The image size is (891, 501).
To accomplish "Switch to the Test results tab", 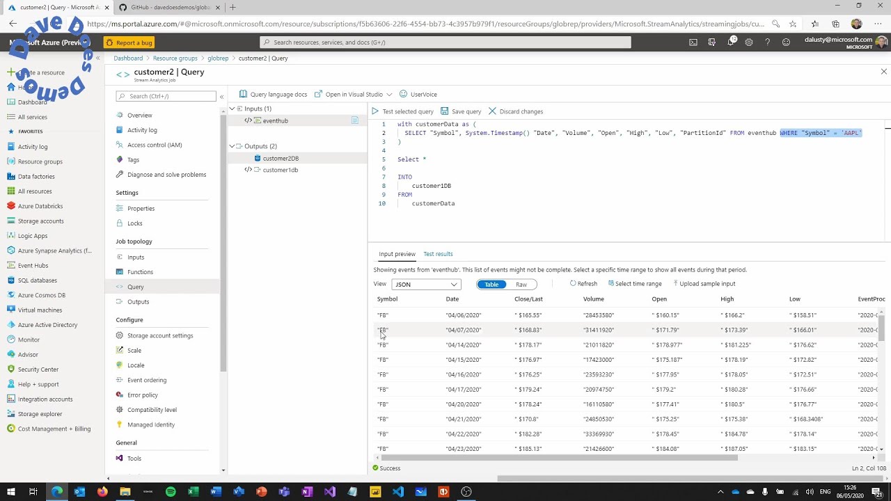I will coord(438,254).
